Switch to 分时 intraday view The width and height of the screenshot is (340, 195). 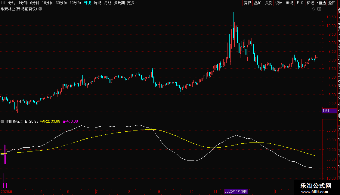(12, 3)
